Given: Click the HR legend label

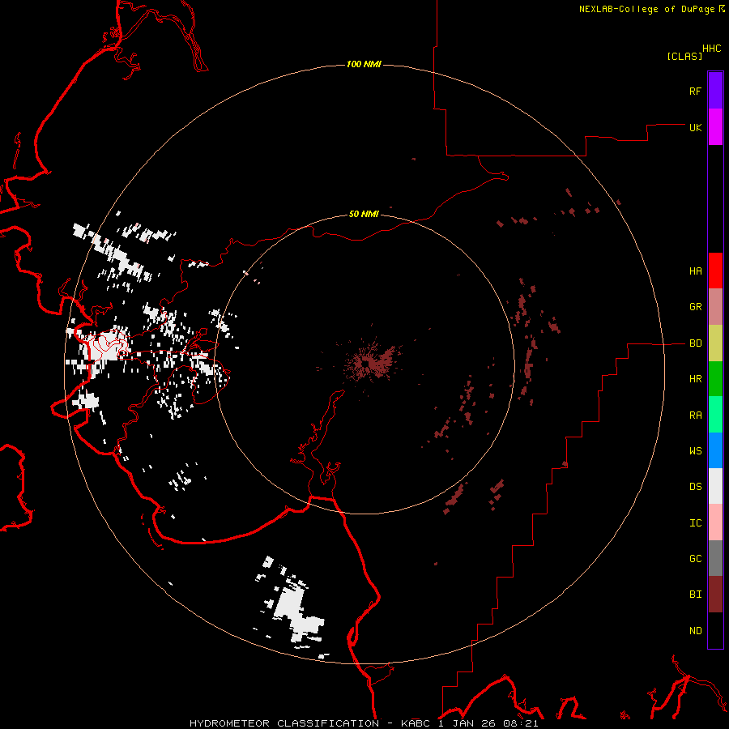Looking at the screenshot, I should click(x=695, y=379).
